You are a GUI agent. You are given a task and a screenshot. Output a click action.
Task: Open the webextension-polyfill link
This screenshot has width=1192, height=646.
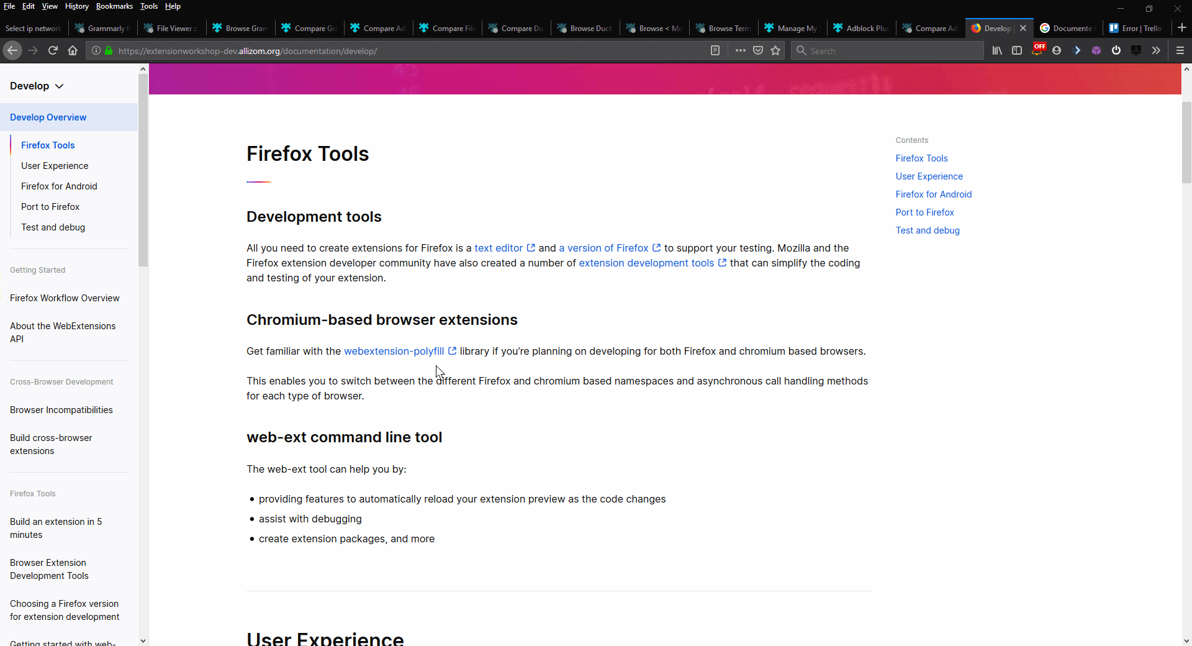394,351
